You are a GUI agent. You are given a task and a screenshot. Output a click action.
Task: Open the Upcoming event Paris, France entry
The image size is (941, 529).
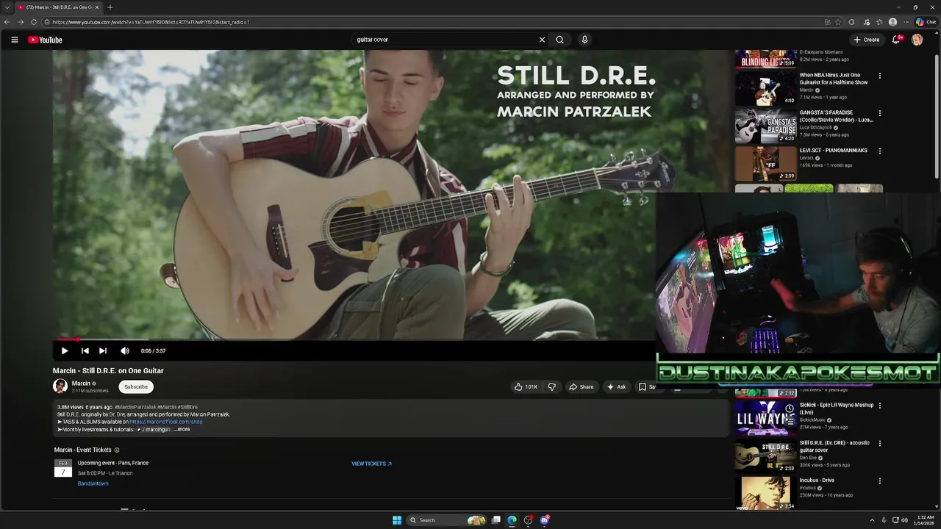[x=113, y=463]
